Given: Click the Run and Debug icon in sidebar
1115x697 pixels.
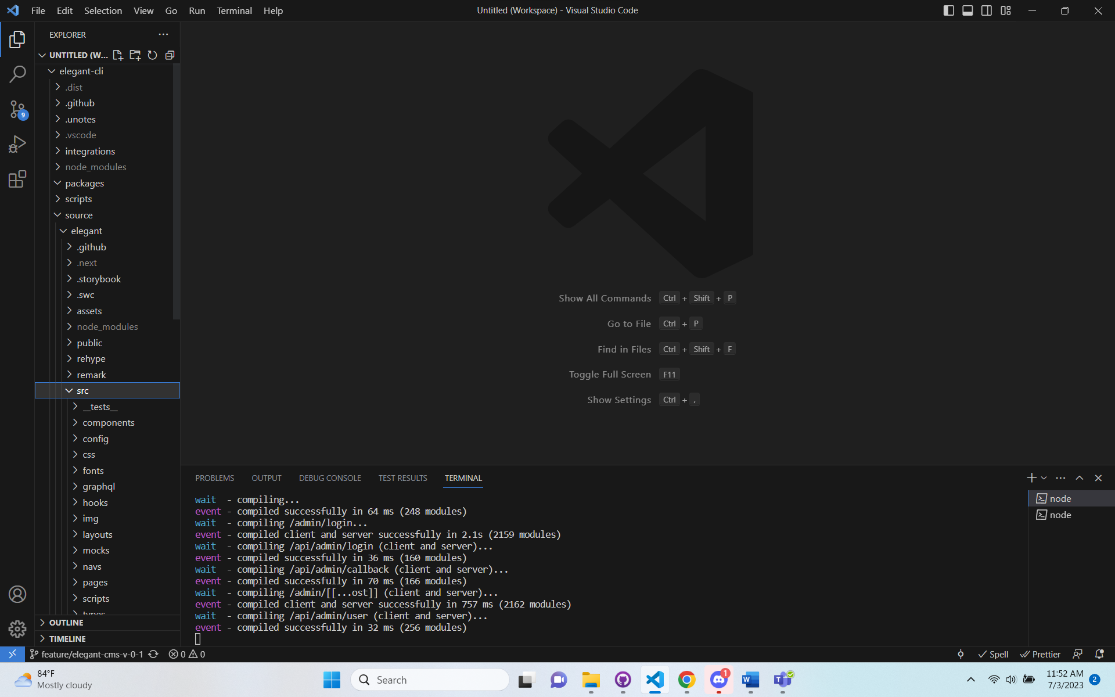Looking at the screenshot, I should click(x=17, y=145).
